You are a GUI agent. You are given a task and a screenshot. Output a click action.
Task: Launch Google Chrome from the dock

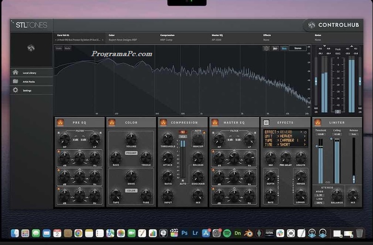(78, 233)
